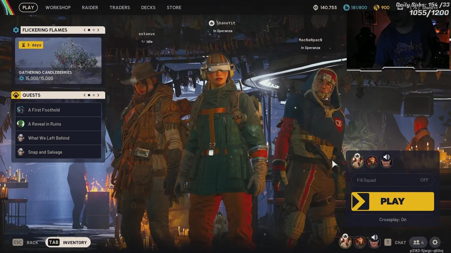Click the ESC key icon beside Back
This screenshot has width=451, height=253.
pos(18,242)
